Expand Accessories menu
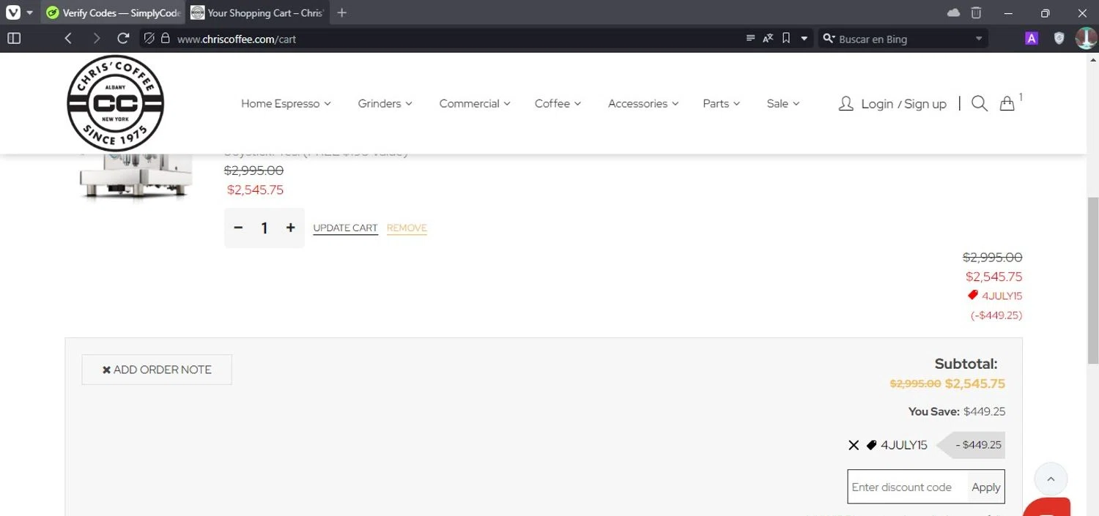Screen dimensions: 1099x516 pyautogui.click(x=643, y=103)
